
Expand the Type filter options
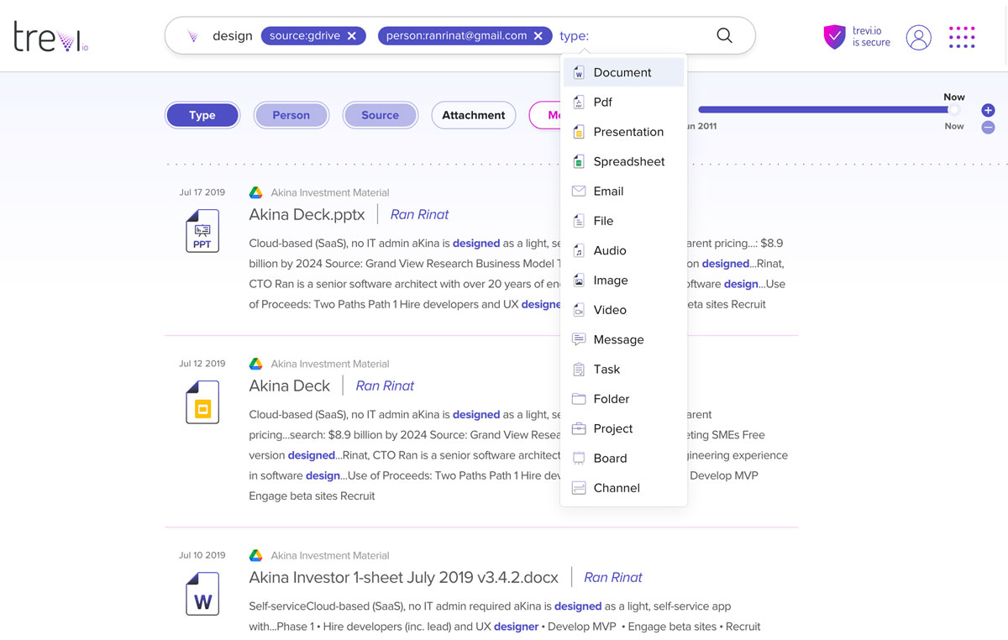pos(202,115)
